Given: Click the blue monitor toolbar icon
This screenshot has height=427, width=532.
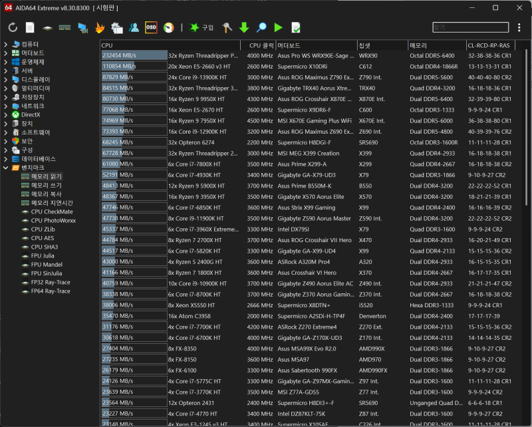Looking at the screenshot, I should 82,28.
